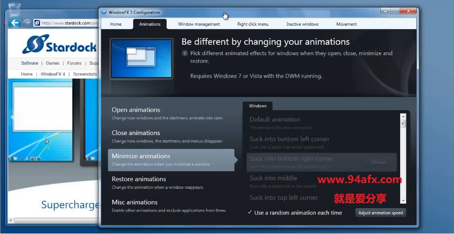Click the Home breadcrumb on Stardock page
This screenshot has height=234, width=454.
coord(27,74)
